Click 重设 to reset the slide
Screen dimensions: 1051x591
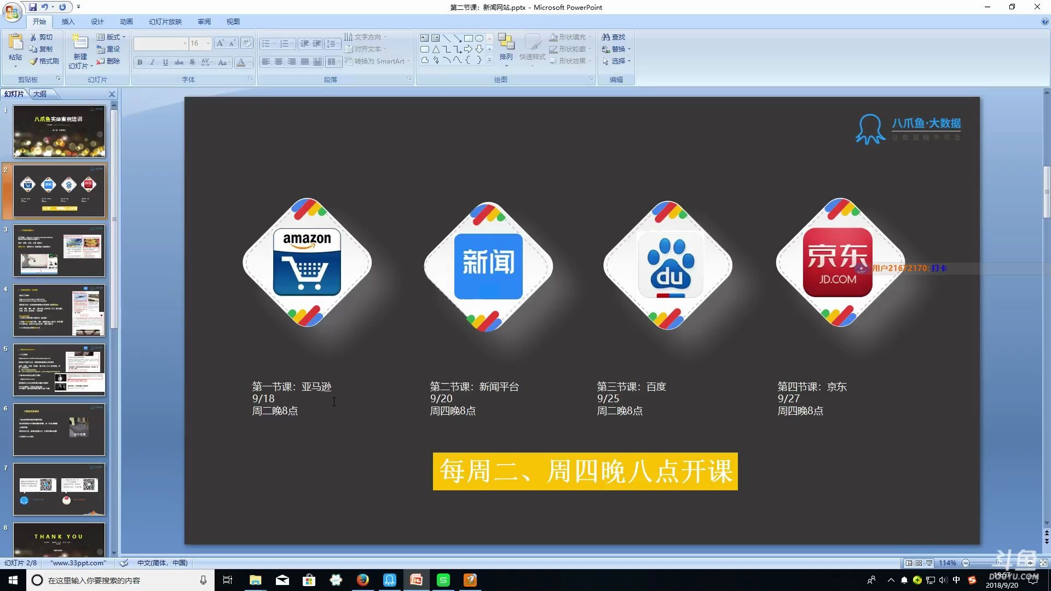pos(108,49)
